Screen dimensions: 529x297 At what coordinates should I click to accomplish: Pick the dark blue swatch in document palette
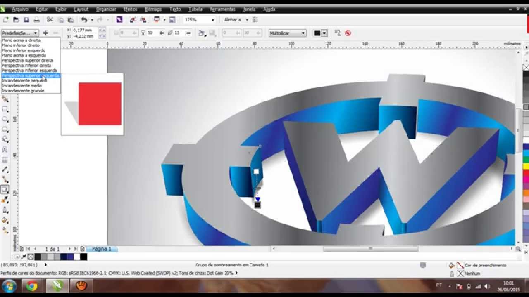(64, 257)
